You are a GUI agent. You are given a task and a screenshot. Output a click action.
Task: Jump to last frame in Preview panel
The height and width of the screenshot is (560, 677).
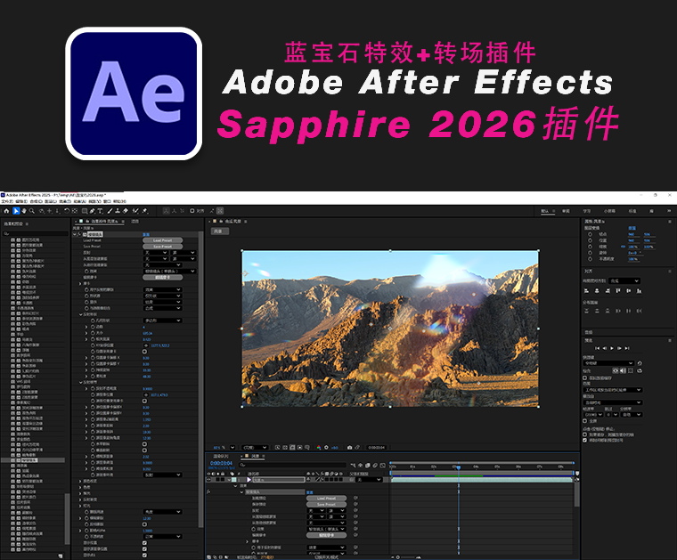click(x=627, y=348)
